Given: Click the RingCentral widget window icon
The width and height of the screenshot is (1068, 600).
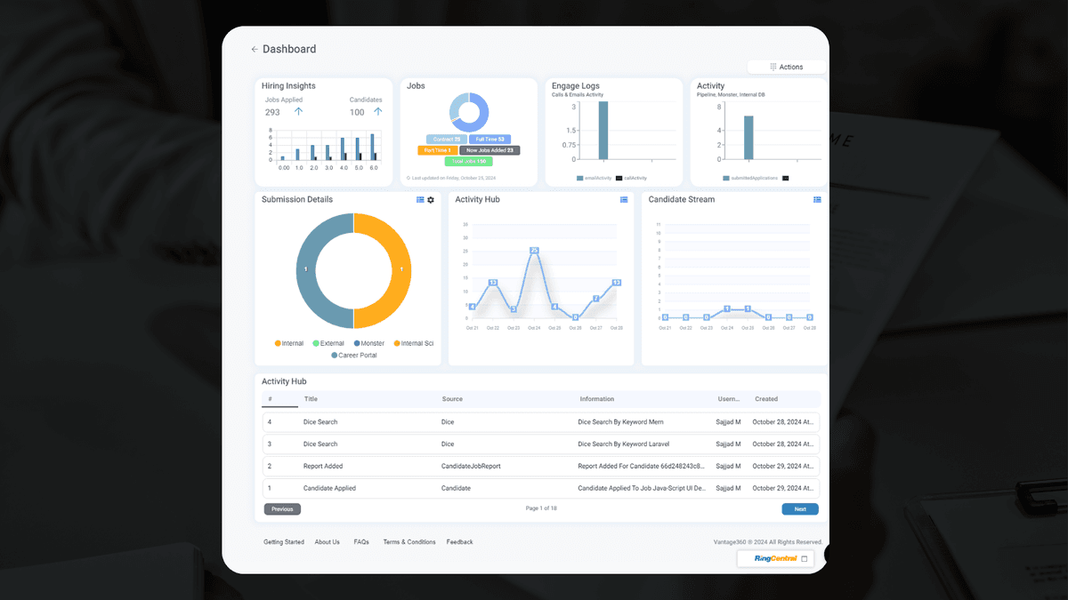Looking at the screenshot, I should [x=805, y=559].
